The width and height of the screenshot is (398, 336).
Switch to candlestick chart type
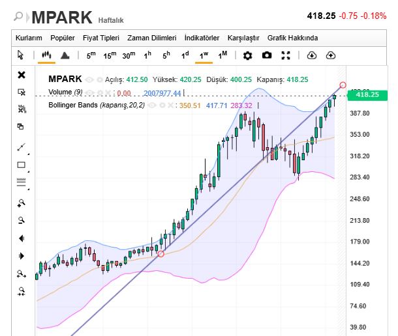point(46,55)
